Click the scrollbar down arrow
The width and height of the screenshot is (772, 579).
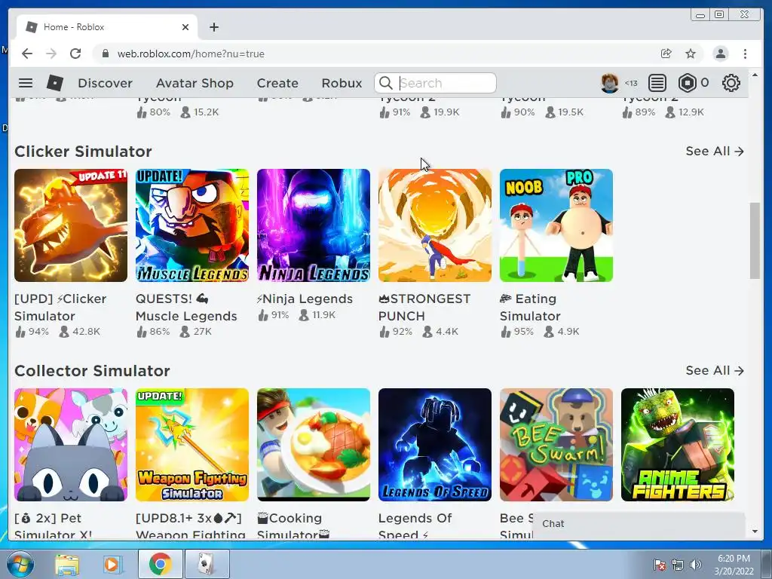(x=755, y=532)
